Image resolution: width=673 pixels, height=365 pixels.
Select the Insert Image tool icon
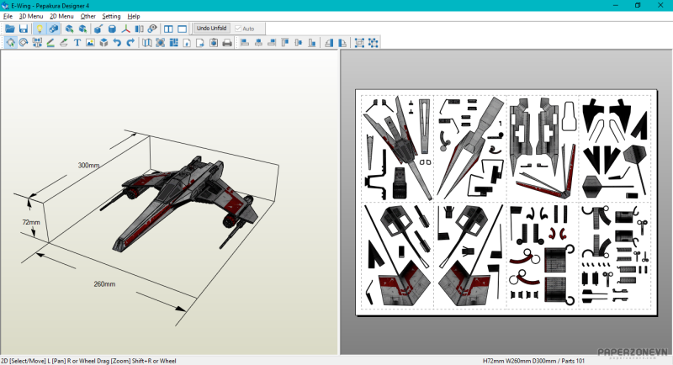(90, 43)
